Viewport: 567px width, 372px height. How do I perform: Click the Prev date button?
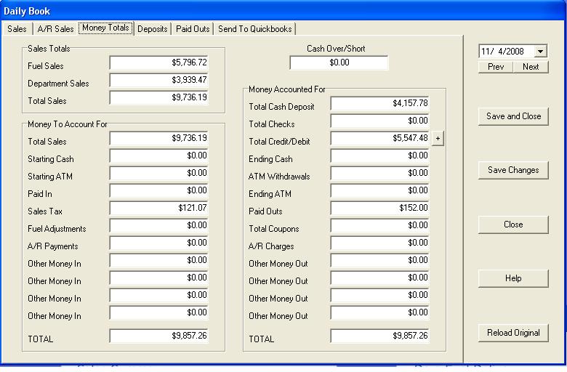click(x=496, y=67)
